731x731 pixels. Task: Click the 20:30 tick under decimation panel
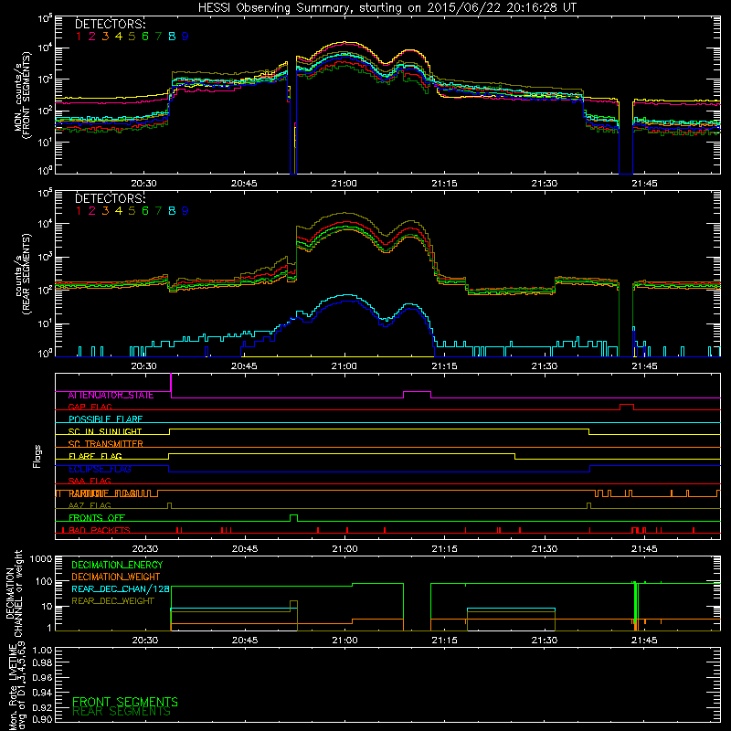point(145,641)
